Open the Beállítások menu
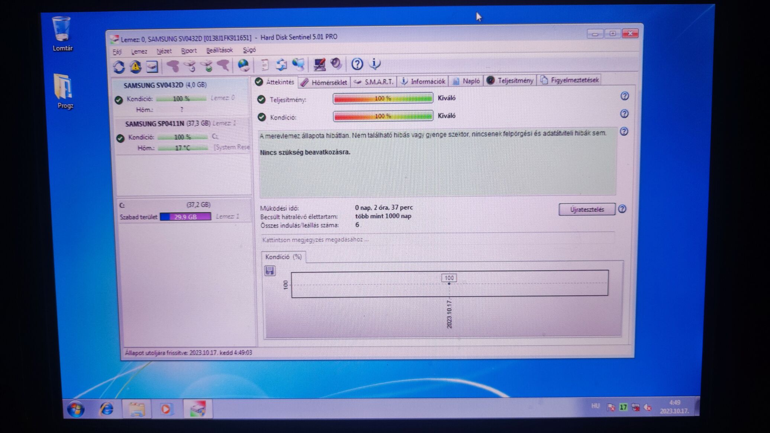The image size is (770, 433). (x=219, y=50)
